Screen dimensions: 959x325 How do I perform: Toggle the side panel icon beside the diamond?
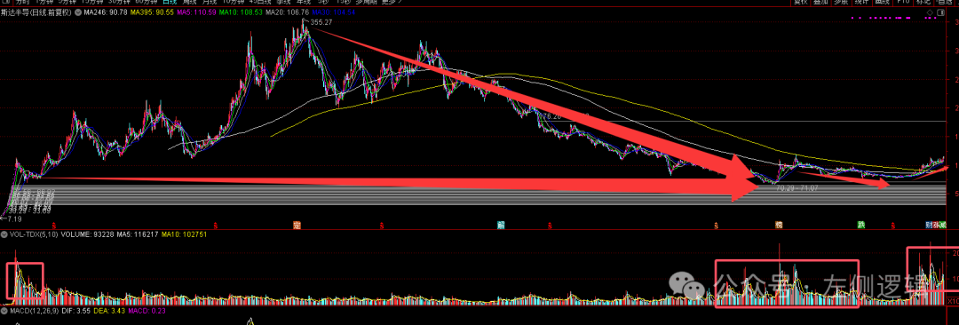point(940,12)
